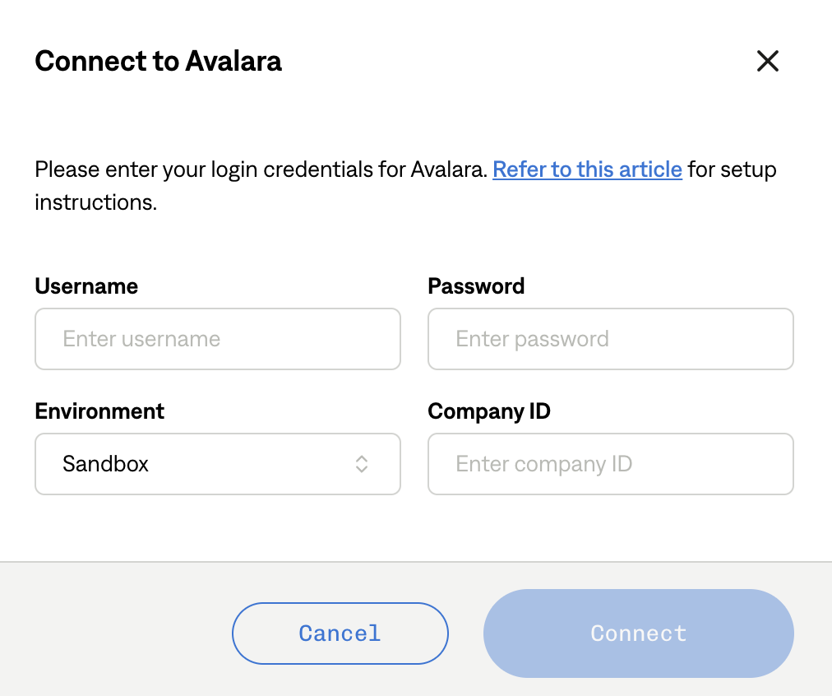Click the gray footer bar beside Cancel
Screen dimensions: 832x696
(x=115, y=633)
